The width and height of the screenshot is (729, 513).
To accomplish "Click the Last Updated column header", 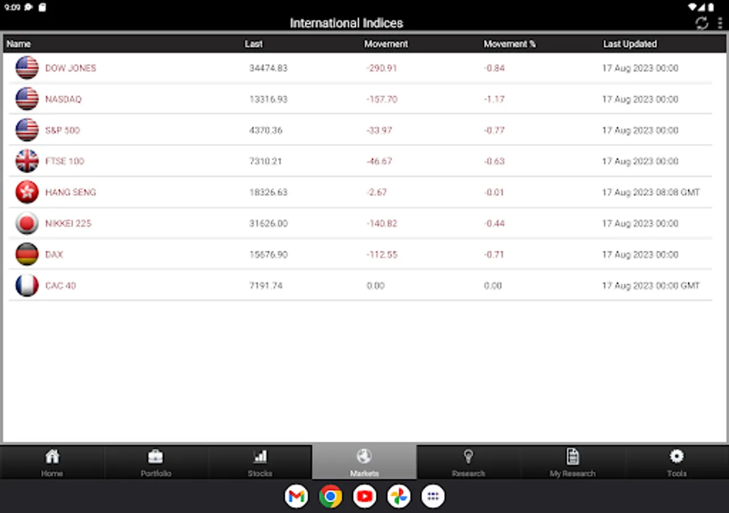I will 630,44.
